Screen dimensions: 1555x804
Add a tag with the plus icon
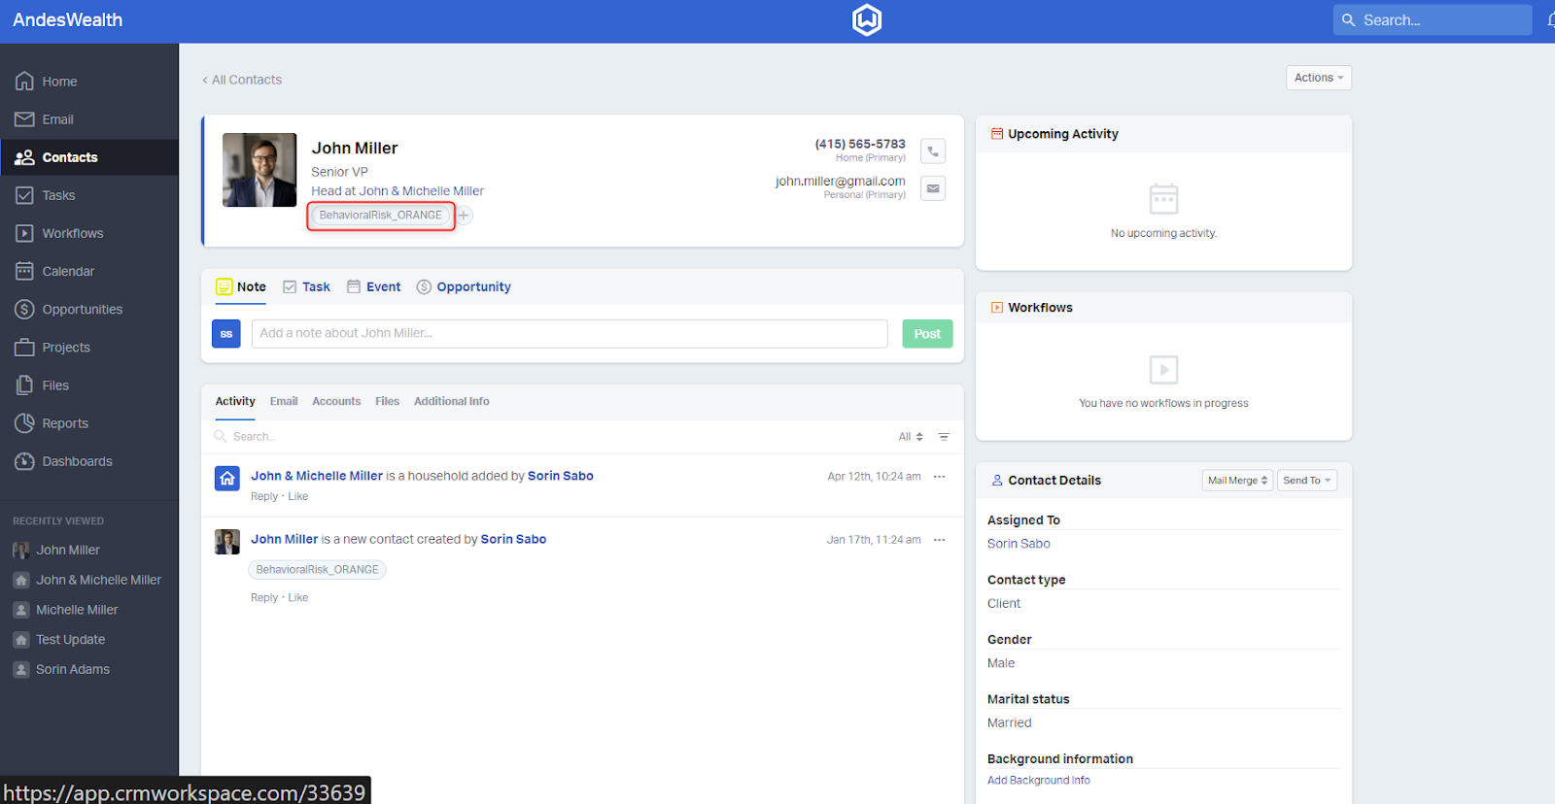tap(465, 216)
